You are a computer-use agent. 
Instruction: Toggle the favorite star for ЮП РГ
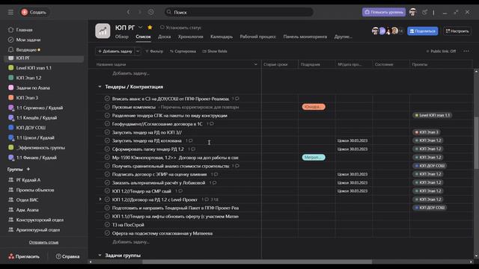coord(150,28)
